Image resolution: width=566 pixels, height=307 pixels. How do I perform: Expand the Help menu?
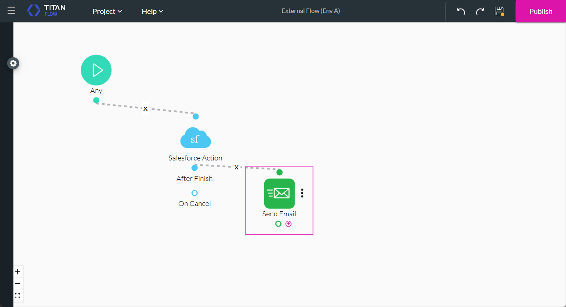tap(152, 11)
